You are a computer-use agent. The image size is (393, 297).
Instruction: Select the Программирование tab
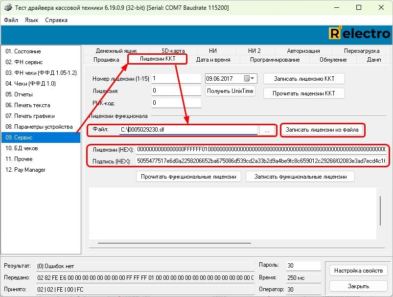click(275, 60)
